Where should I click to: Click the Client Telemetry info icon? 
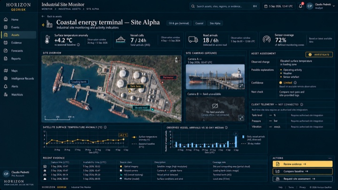pyautogui.click(x=301, y=105)
